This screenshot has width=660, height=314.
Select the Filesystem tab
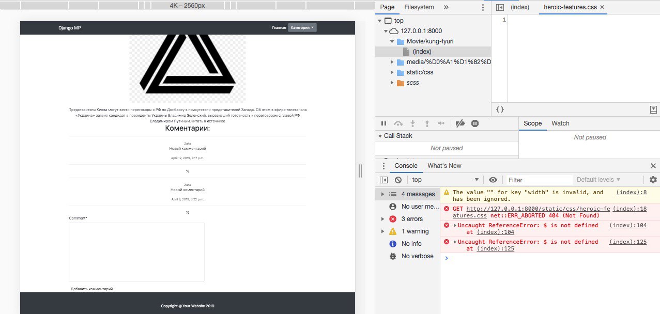click(419, 7)
